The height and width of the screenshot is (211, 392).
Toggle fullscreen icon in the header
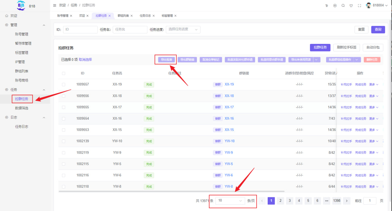360,6
